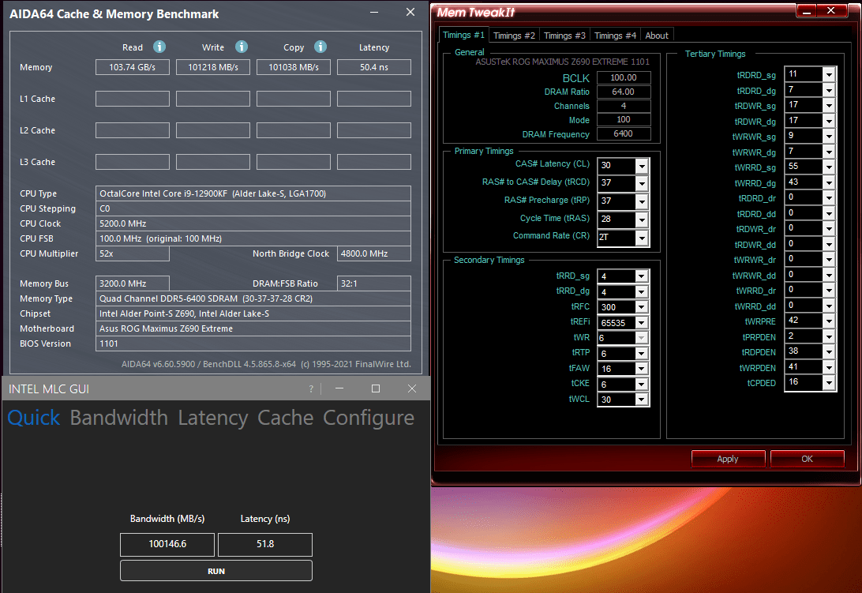
Task: Click the Chipset text 'Intel Alder Point-S Z690'
Action: 146,313
